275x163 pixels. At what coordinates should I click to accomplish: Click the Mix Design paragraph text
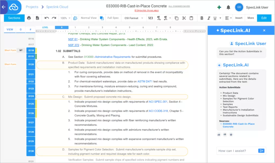[x=100, y=97]
